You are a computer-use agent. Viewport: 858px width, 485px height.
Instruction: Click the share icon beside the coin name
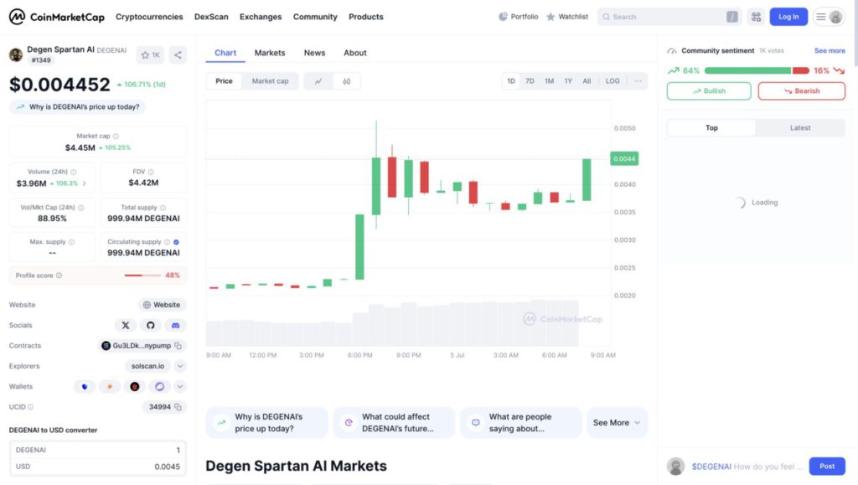point(178,54)
